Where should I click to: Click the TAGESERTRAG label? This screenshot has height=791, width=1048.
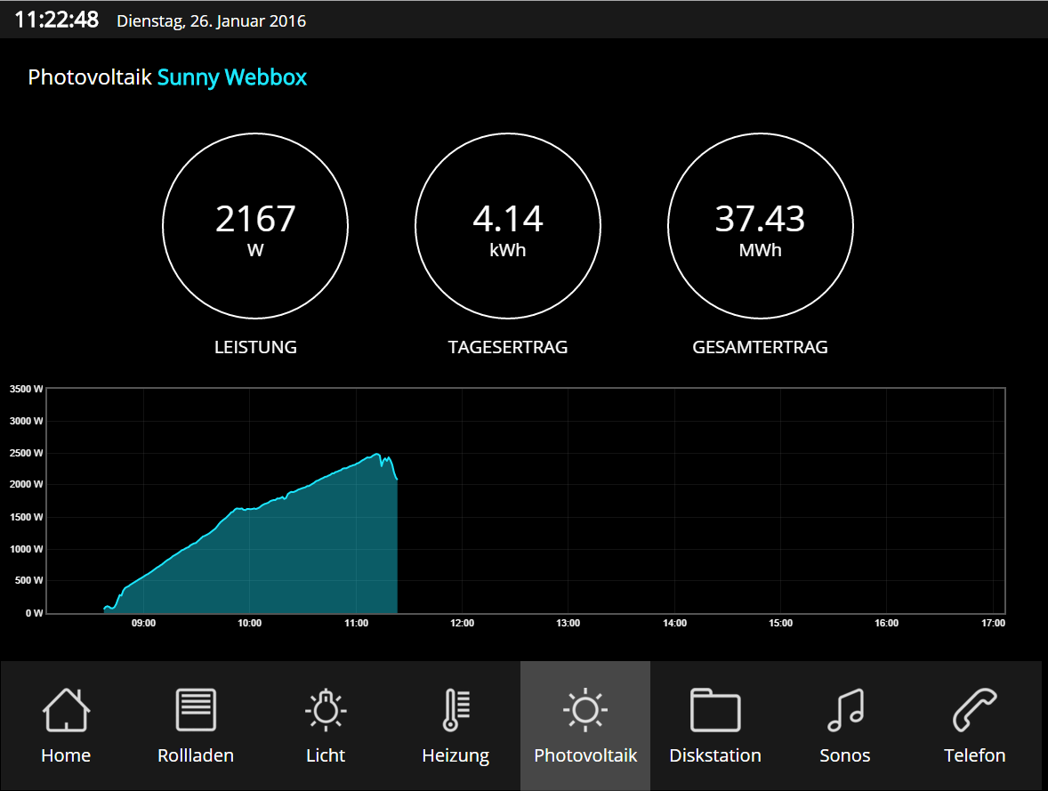point(508,347)
